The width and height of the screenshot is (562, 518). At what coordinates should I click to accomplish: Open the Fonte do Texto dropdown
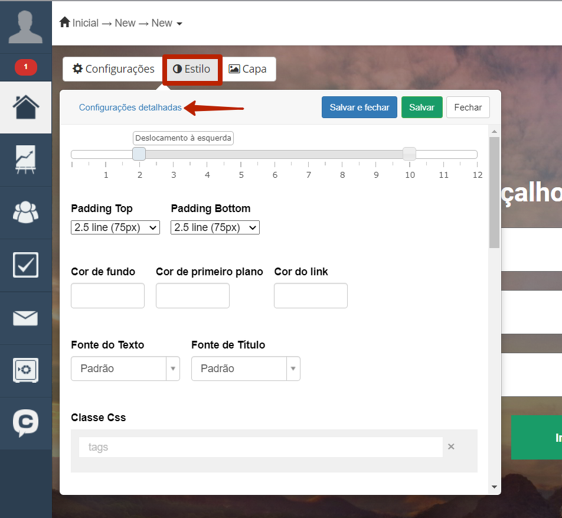(x=125, y=369)
